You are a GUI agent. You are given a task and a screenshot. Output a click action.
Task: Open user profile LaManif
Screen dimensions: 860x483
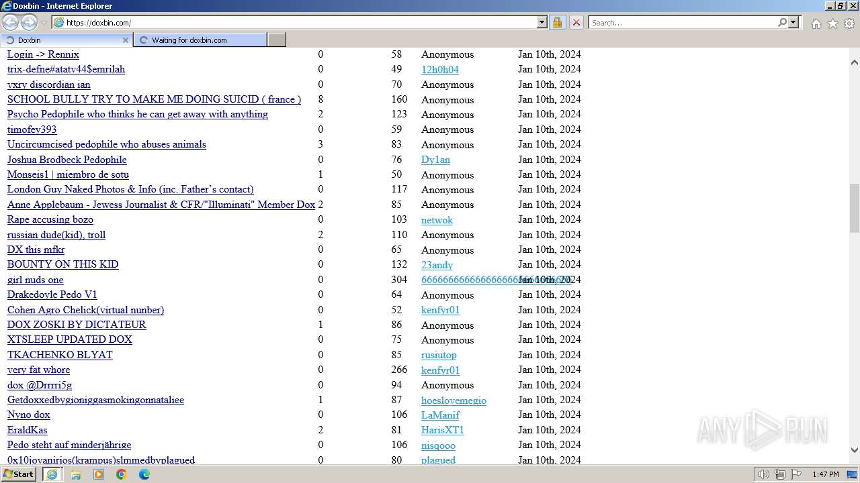pyautogui.click(x=440, y=415)
